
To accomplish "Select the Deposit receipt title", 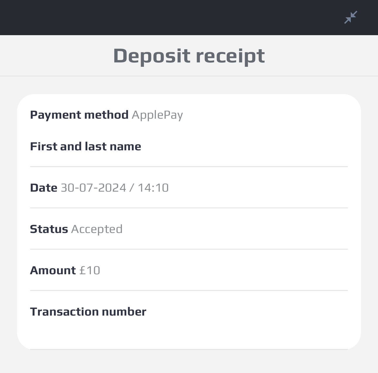I will click(x=189, y=55).
